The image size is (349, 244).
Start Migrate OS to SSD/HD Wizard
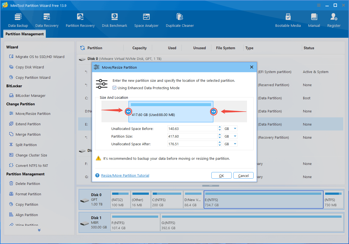[37, 57]
